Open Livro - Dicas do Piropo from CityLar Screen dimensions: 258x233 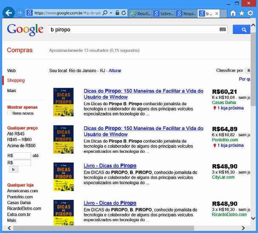(110, 165)
